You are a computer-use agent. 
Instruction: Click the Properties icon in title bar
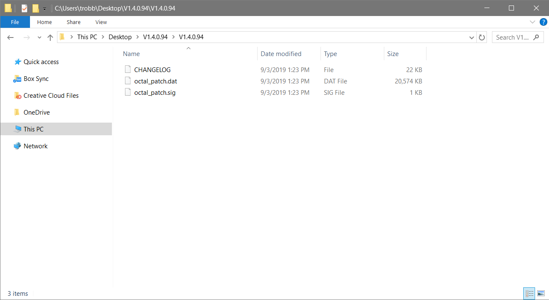[24, 8]
